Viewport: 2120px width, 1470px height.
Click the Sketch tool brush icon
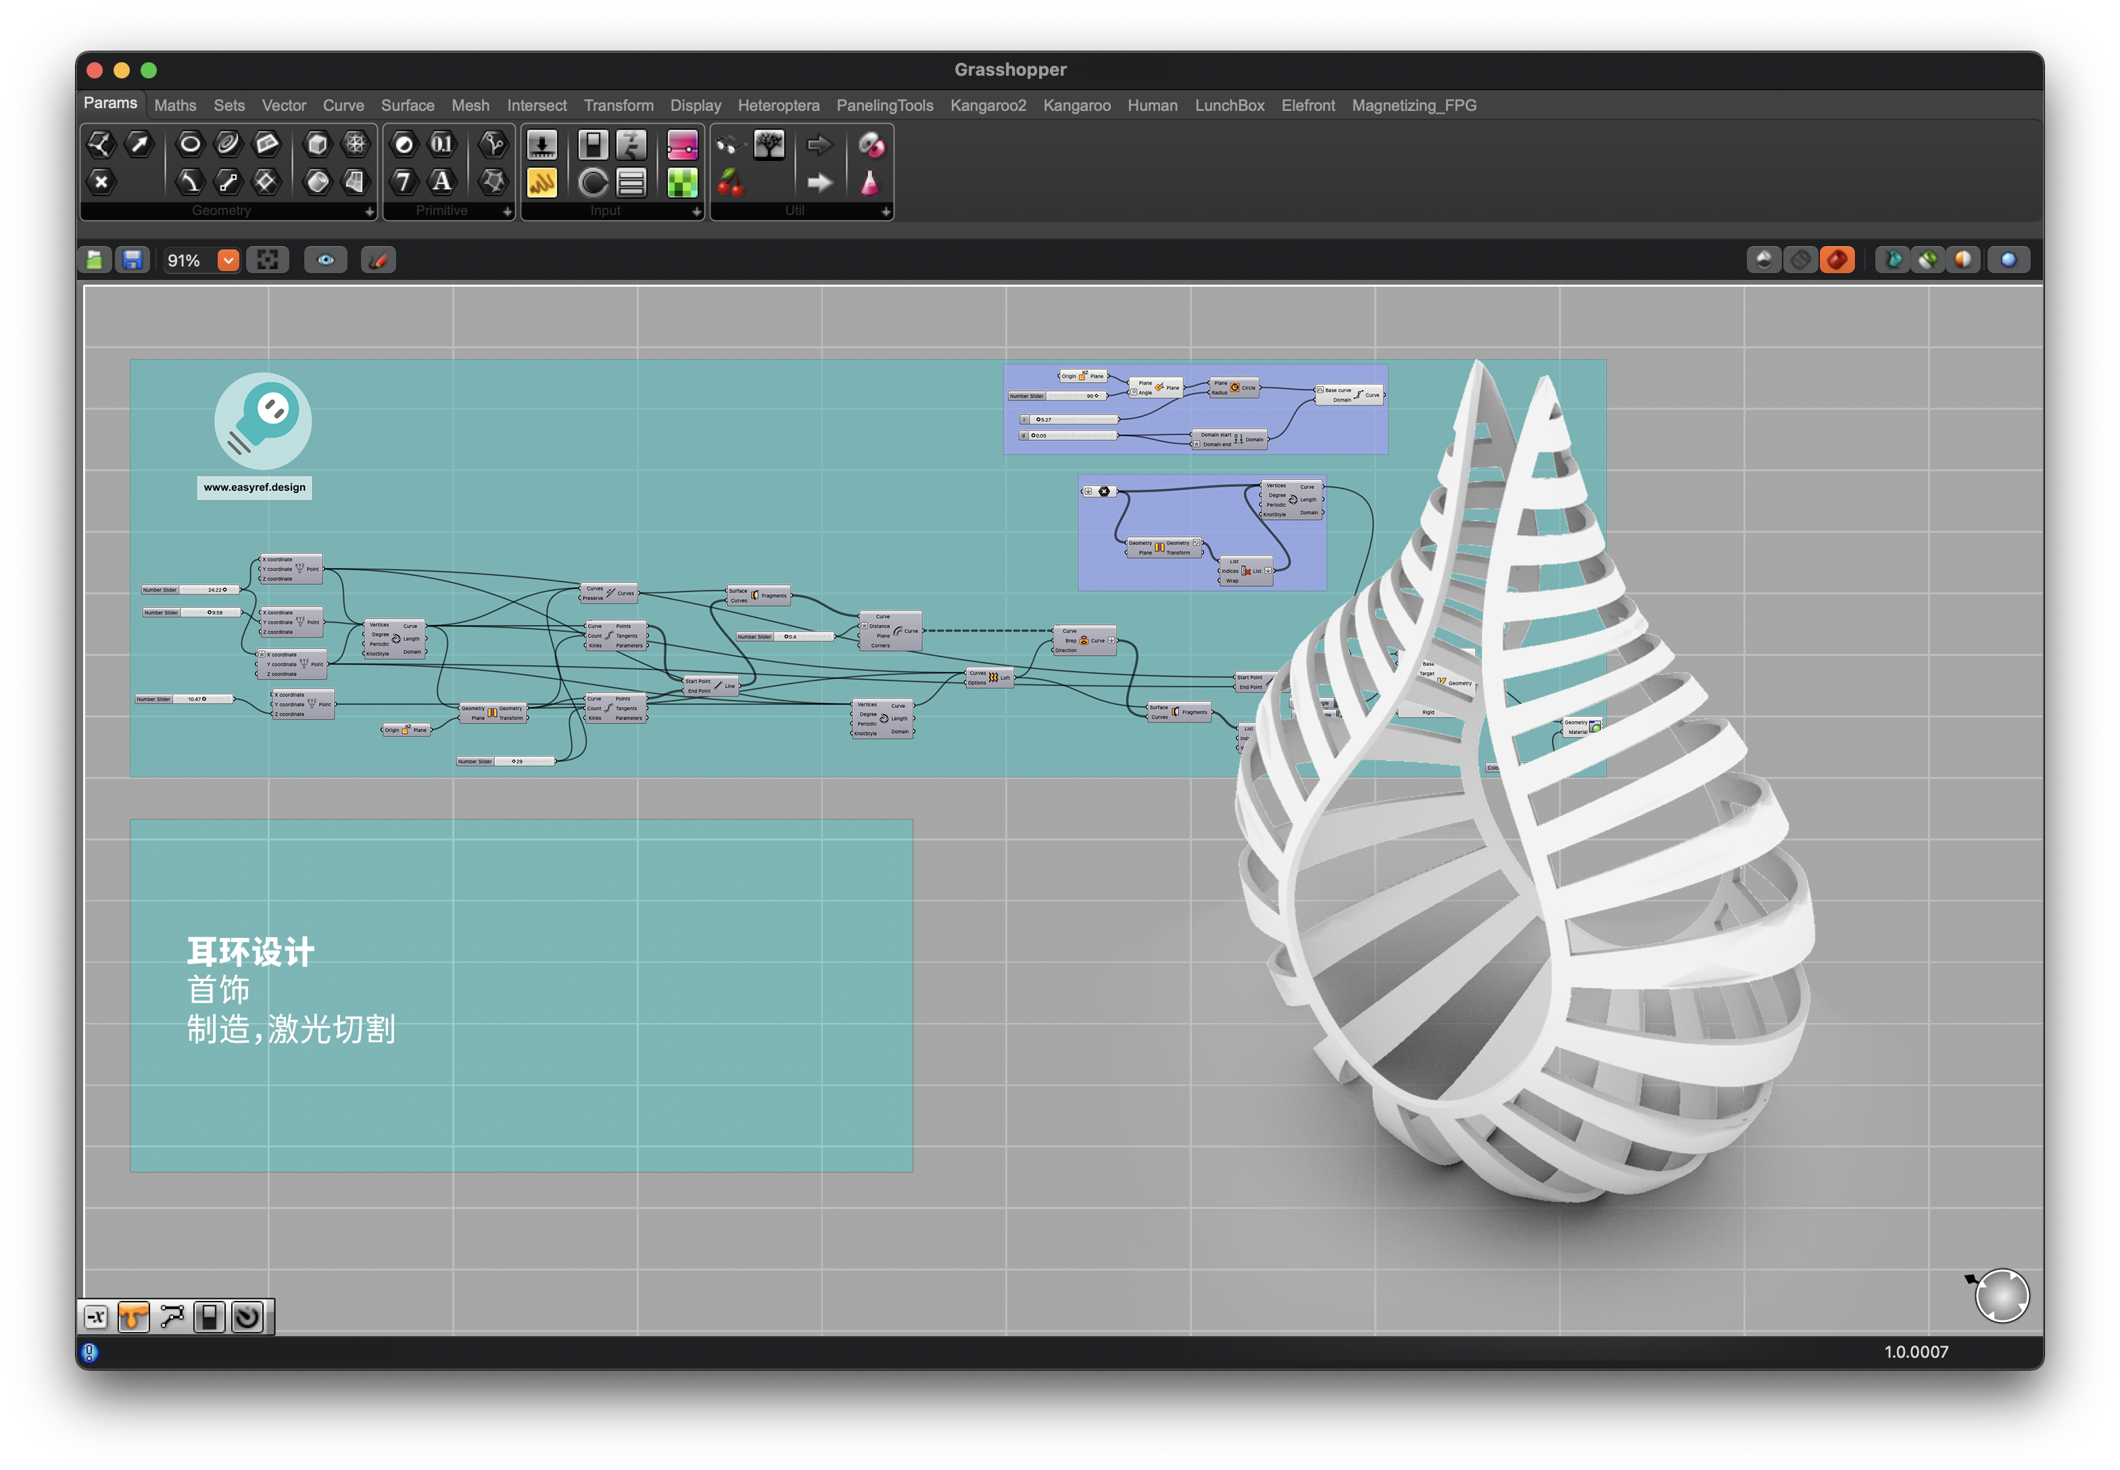(378, 260)
